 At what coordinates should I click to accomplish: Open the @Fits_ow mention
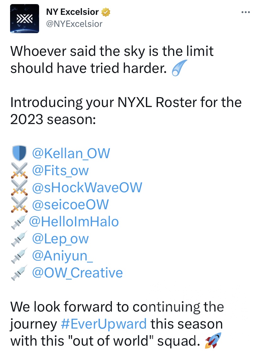click(x=60, y=171)
